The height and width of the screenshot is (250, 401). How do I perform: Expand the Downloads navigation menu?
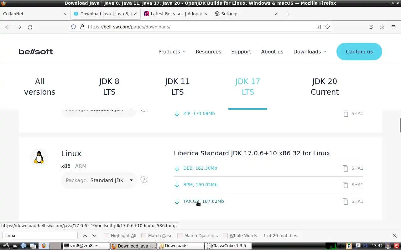point(310,52)
